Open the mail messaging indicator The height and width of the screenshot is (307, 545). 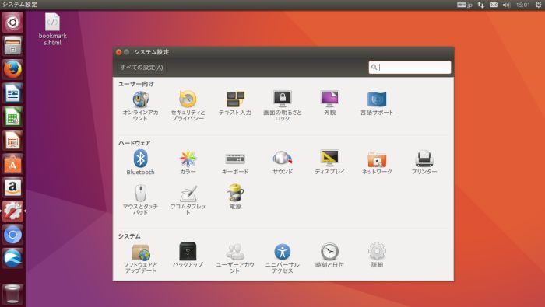tap(494, 5)
